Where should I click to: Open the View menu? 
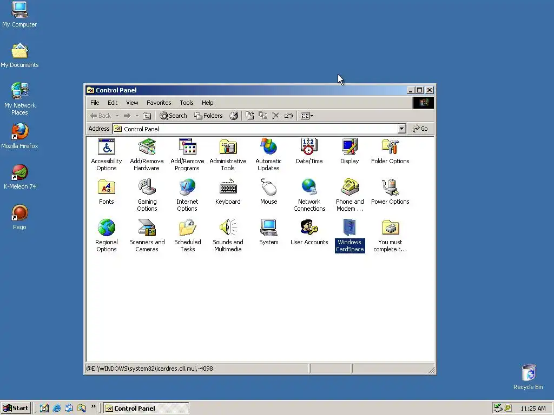click(x=132, y=103)
